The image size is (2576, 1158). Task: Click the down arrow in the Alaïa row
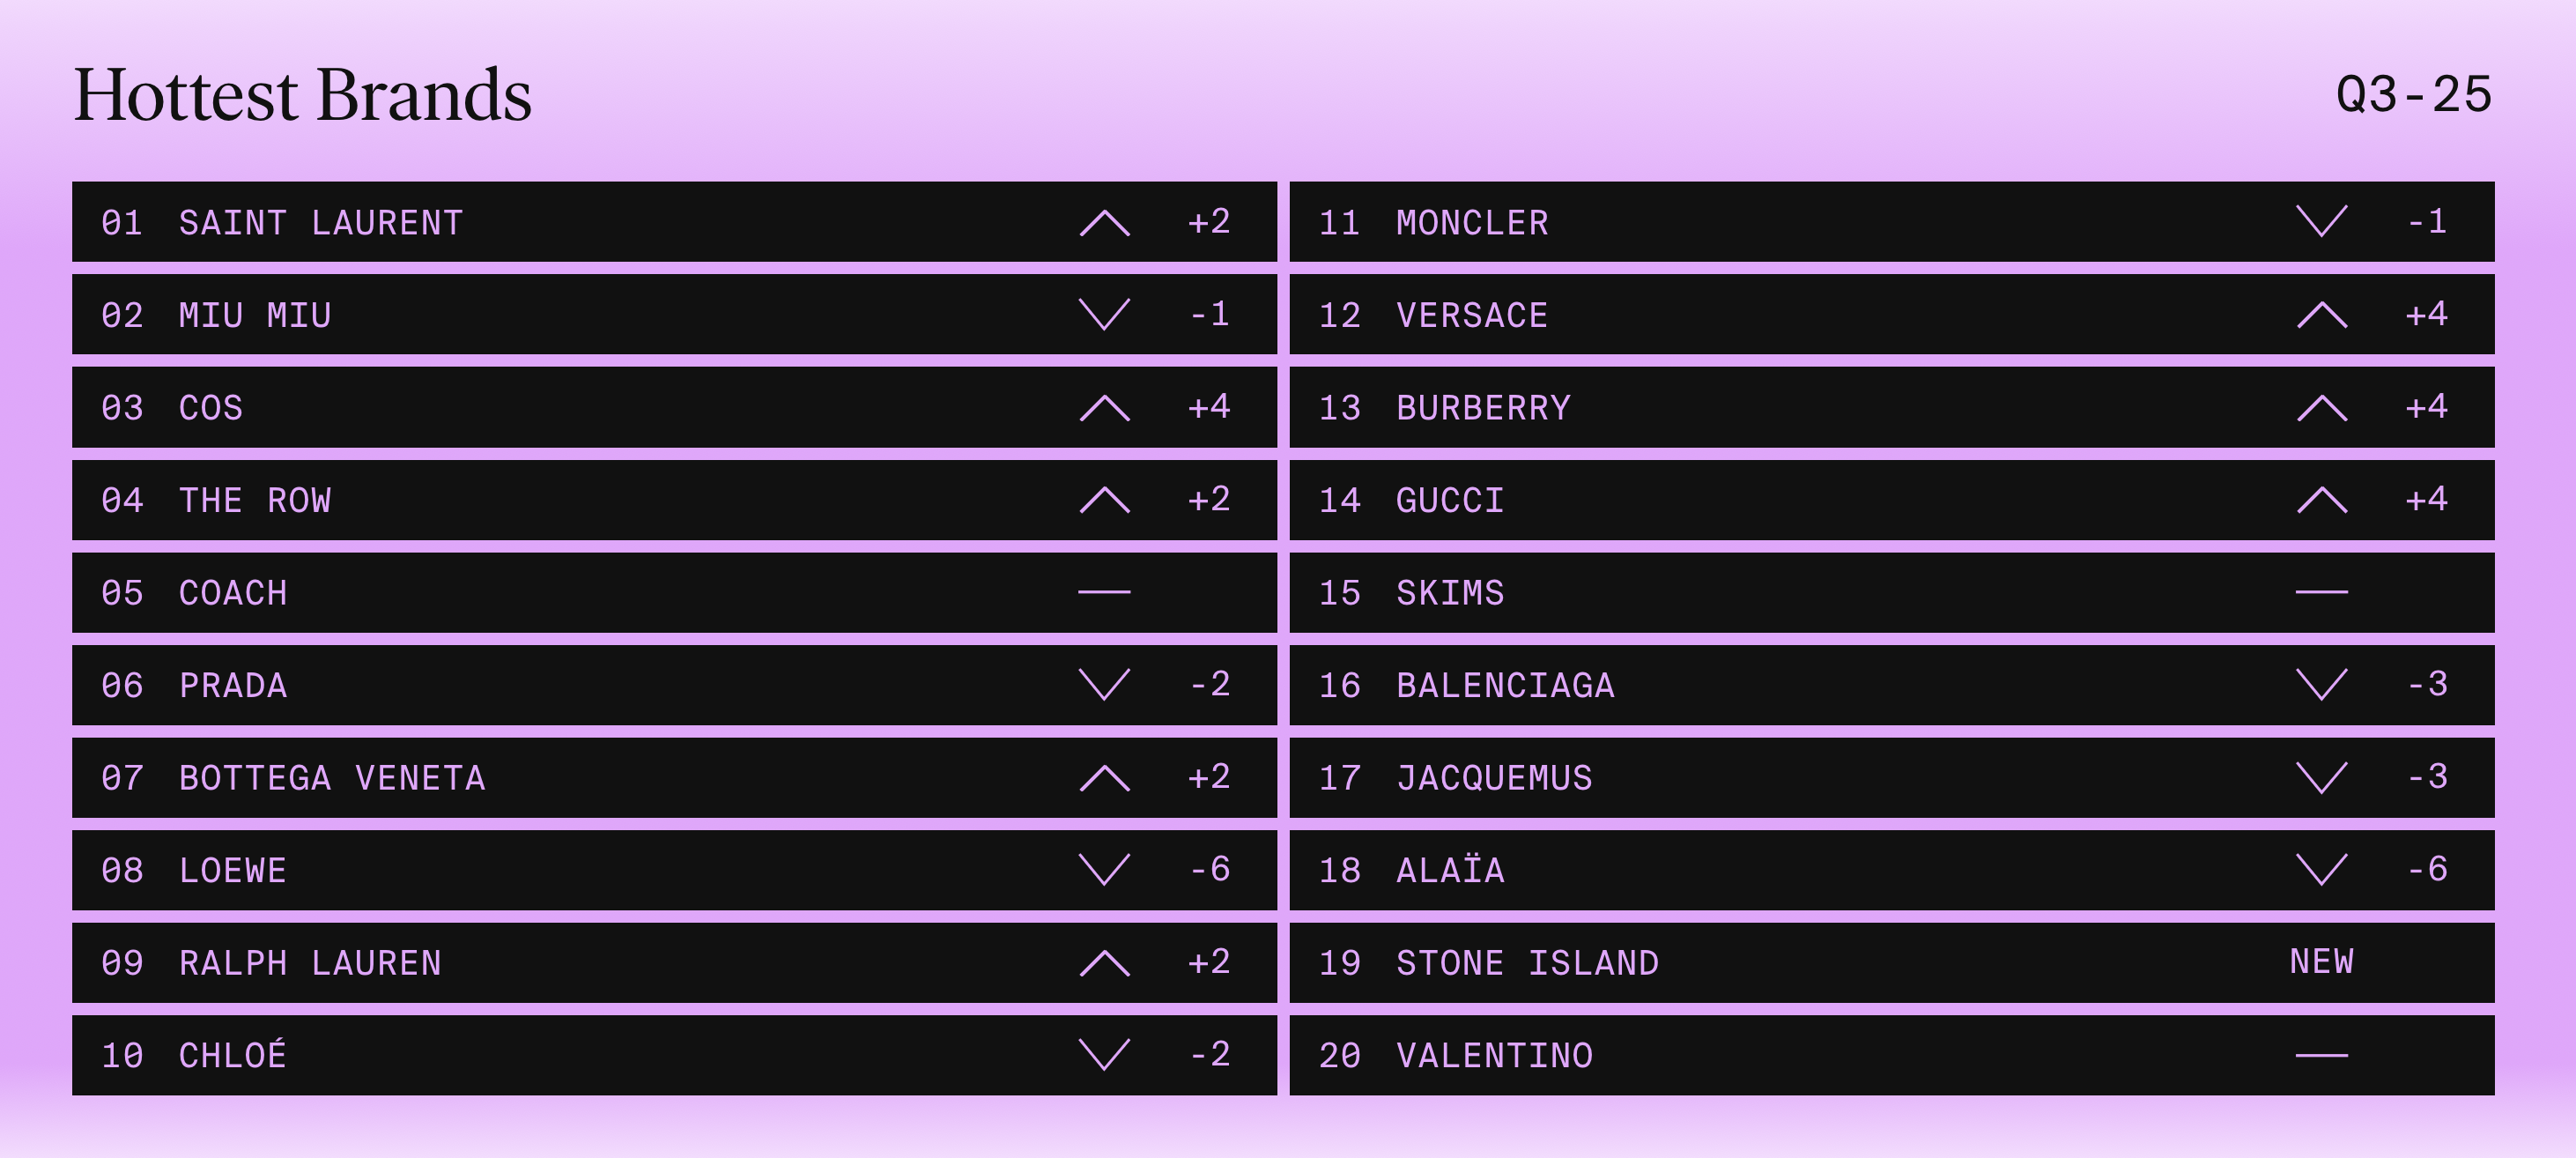tap(2321, 869)
